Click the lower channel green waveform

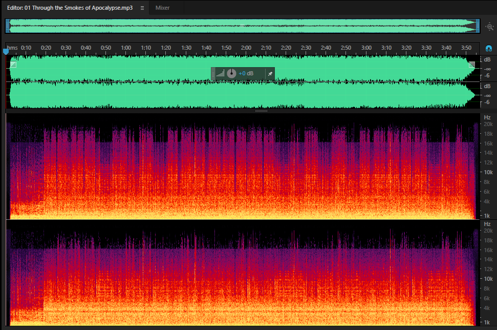tap(243, 95)
